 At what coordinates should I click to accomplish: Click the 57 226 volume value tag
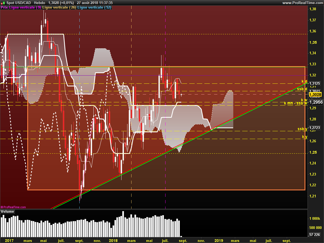315,235
